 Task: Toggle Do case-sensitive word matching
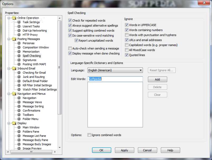70,35
